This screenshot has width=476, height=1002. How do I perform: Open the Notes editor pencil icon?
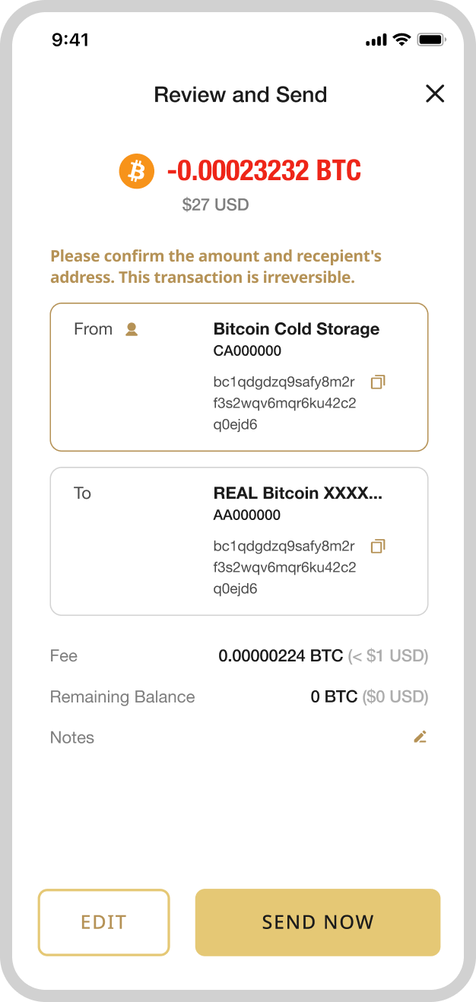coord(420,737)
